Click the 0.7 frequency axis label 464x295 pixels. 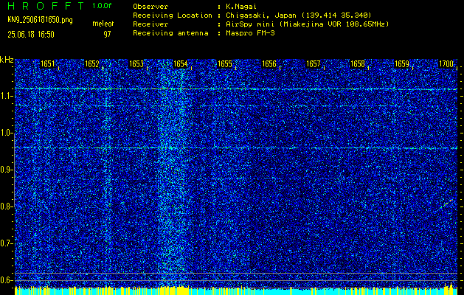point(6,243)
